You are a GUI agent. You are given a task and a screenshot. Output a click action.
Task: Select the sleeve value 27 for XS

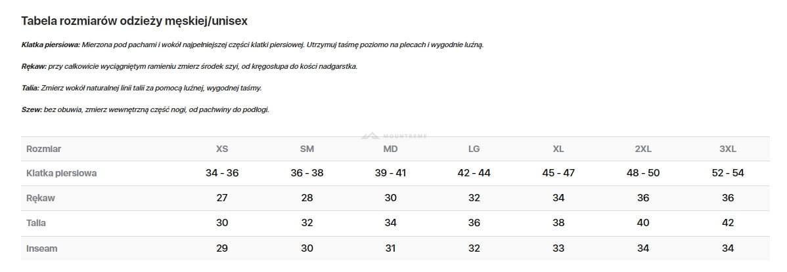[x=222, y=198]
